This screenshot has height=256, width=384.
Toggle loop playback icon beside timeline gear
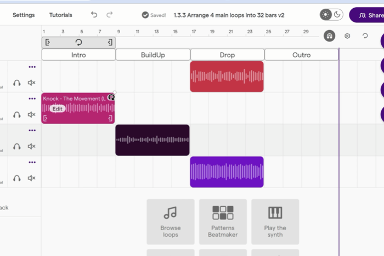365,36
